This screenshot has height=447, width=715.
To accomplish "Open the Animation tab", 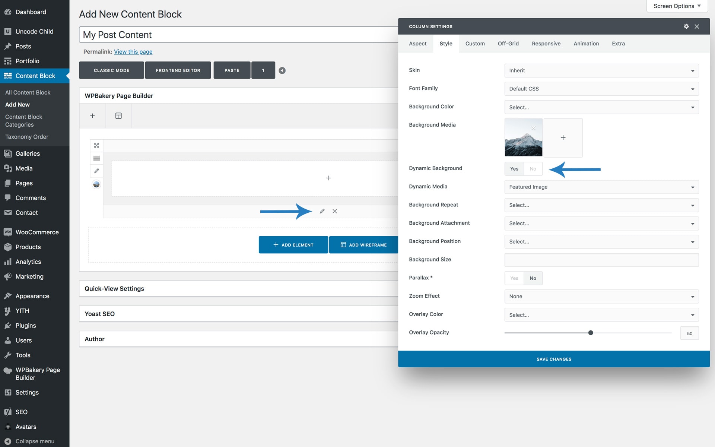I will click(586, 44).
